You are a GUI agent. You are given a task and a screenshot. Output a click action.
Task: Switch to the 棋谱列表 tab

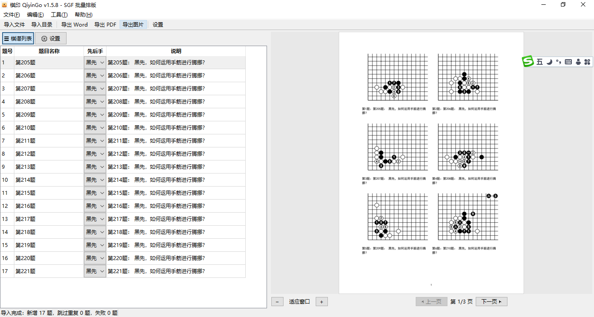(18, 38)
